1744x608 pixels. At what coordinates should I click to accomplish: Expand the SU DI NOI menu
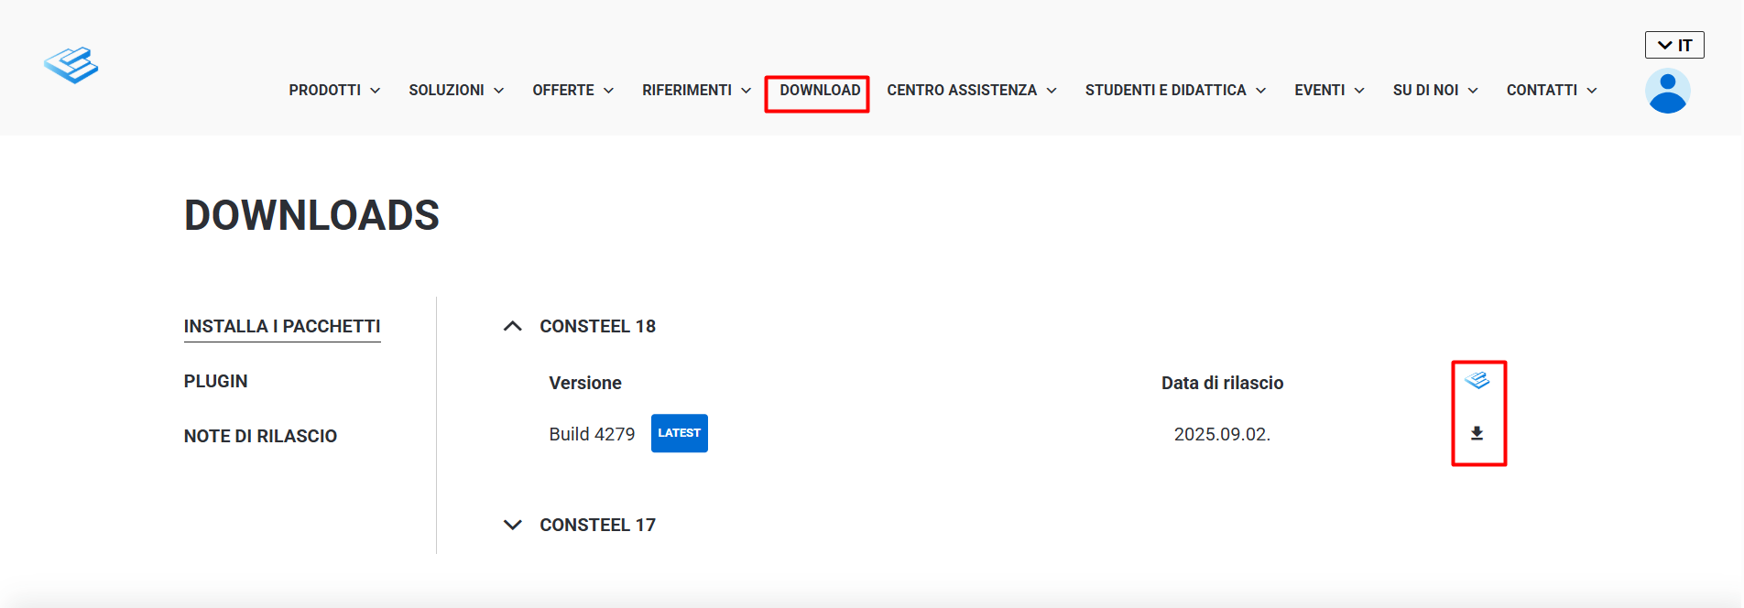[1435, 90]
